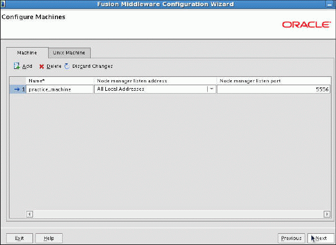Image resolution: width=336 pixels, height=245 pixels.
Task: Open the Unix Machine tab
Action: click(x=69, y=53)
